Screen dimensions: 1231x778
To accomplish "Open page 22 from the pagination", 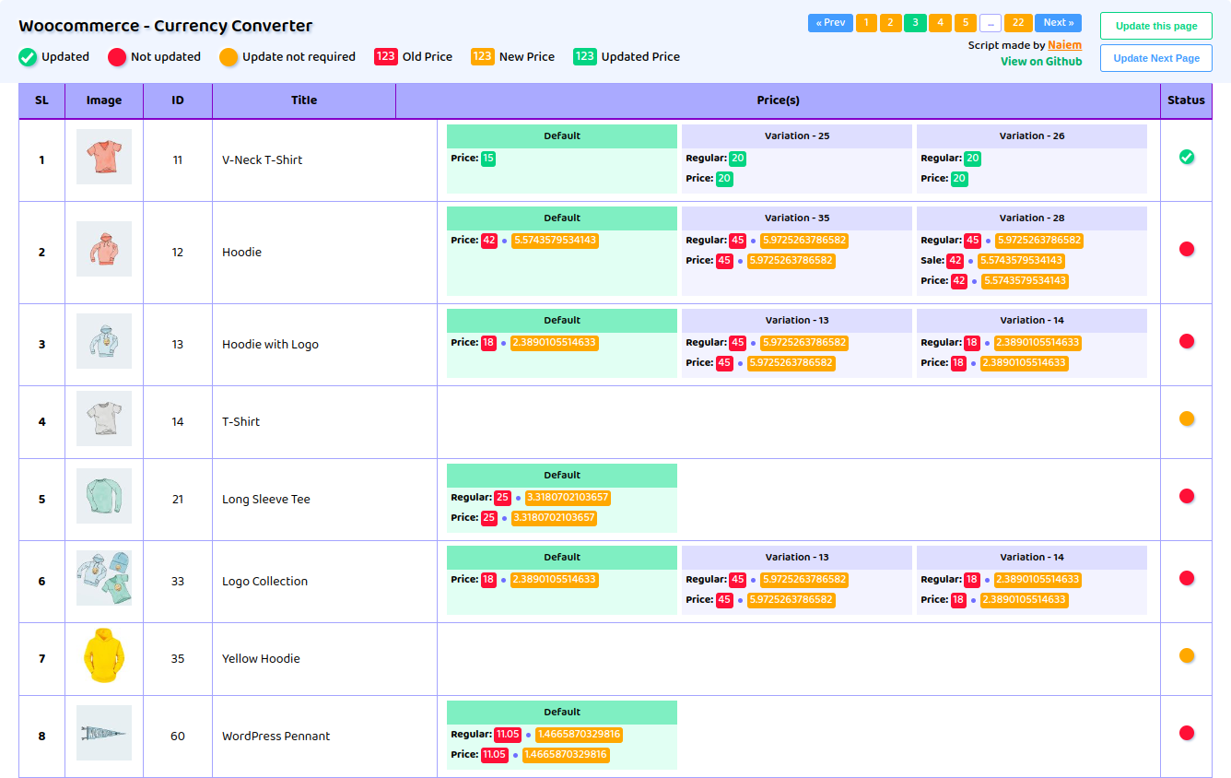I will (1017, 22).
